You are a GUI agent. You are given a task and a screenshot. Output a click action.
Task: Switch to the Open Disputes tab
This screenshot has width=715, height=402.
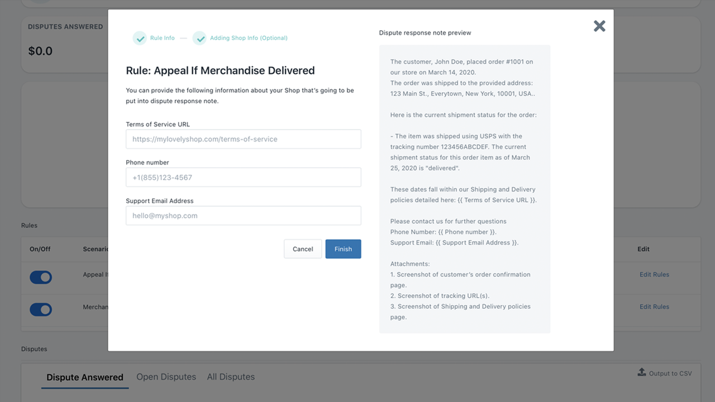click(x=166, y=376)
